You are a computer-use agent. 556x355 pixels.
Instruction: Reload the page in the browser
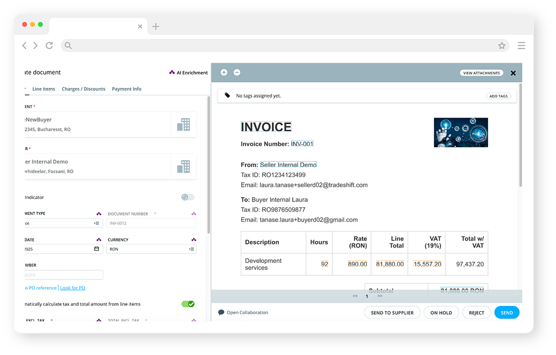49,45
